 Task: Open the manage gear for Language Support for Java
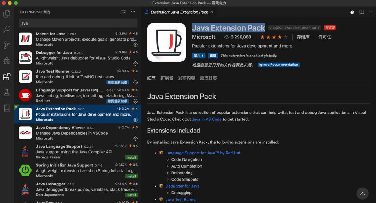(135, 101)
